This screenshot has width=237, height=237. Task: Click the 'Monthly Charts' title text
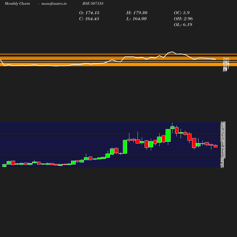click(x=17, y=3)
